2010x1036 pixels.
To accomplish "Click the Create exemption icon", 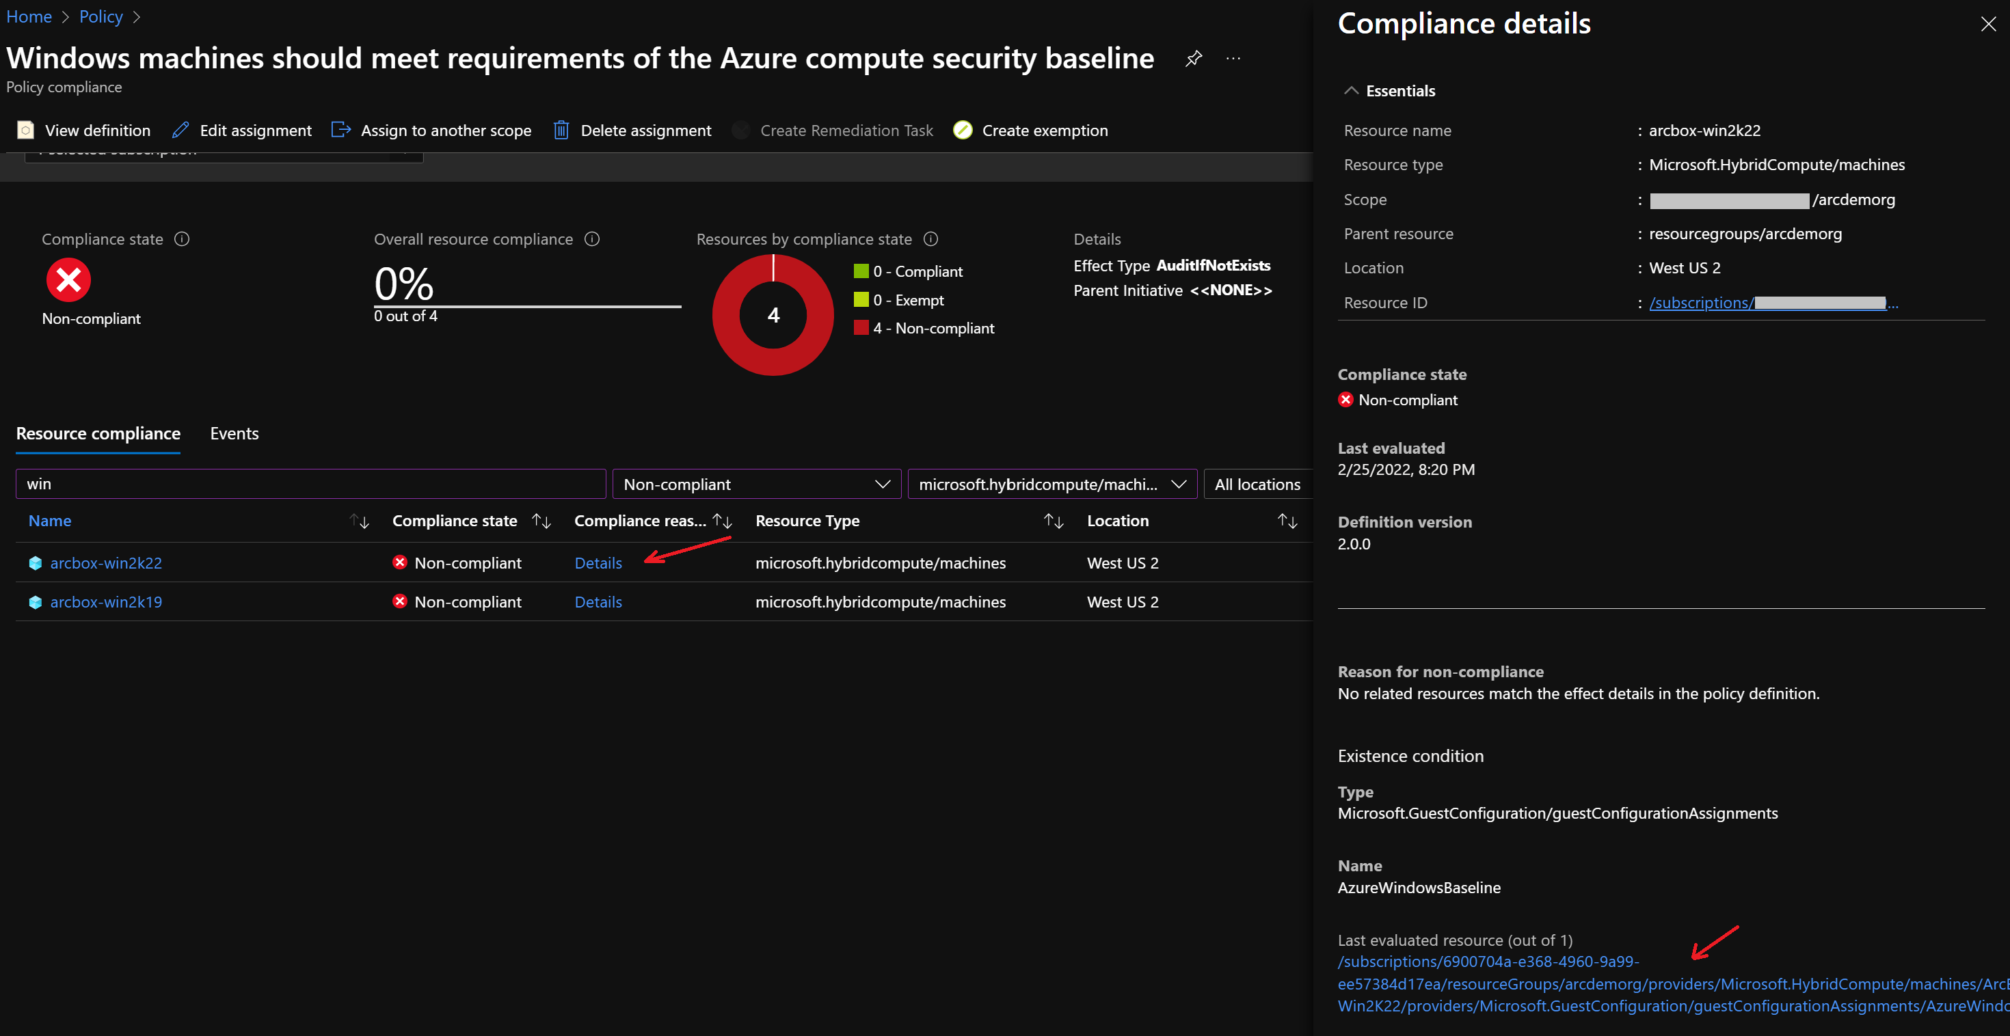I will tap(963, 130).
